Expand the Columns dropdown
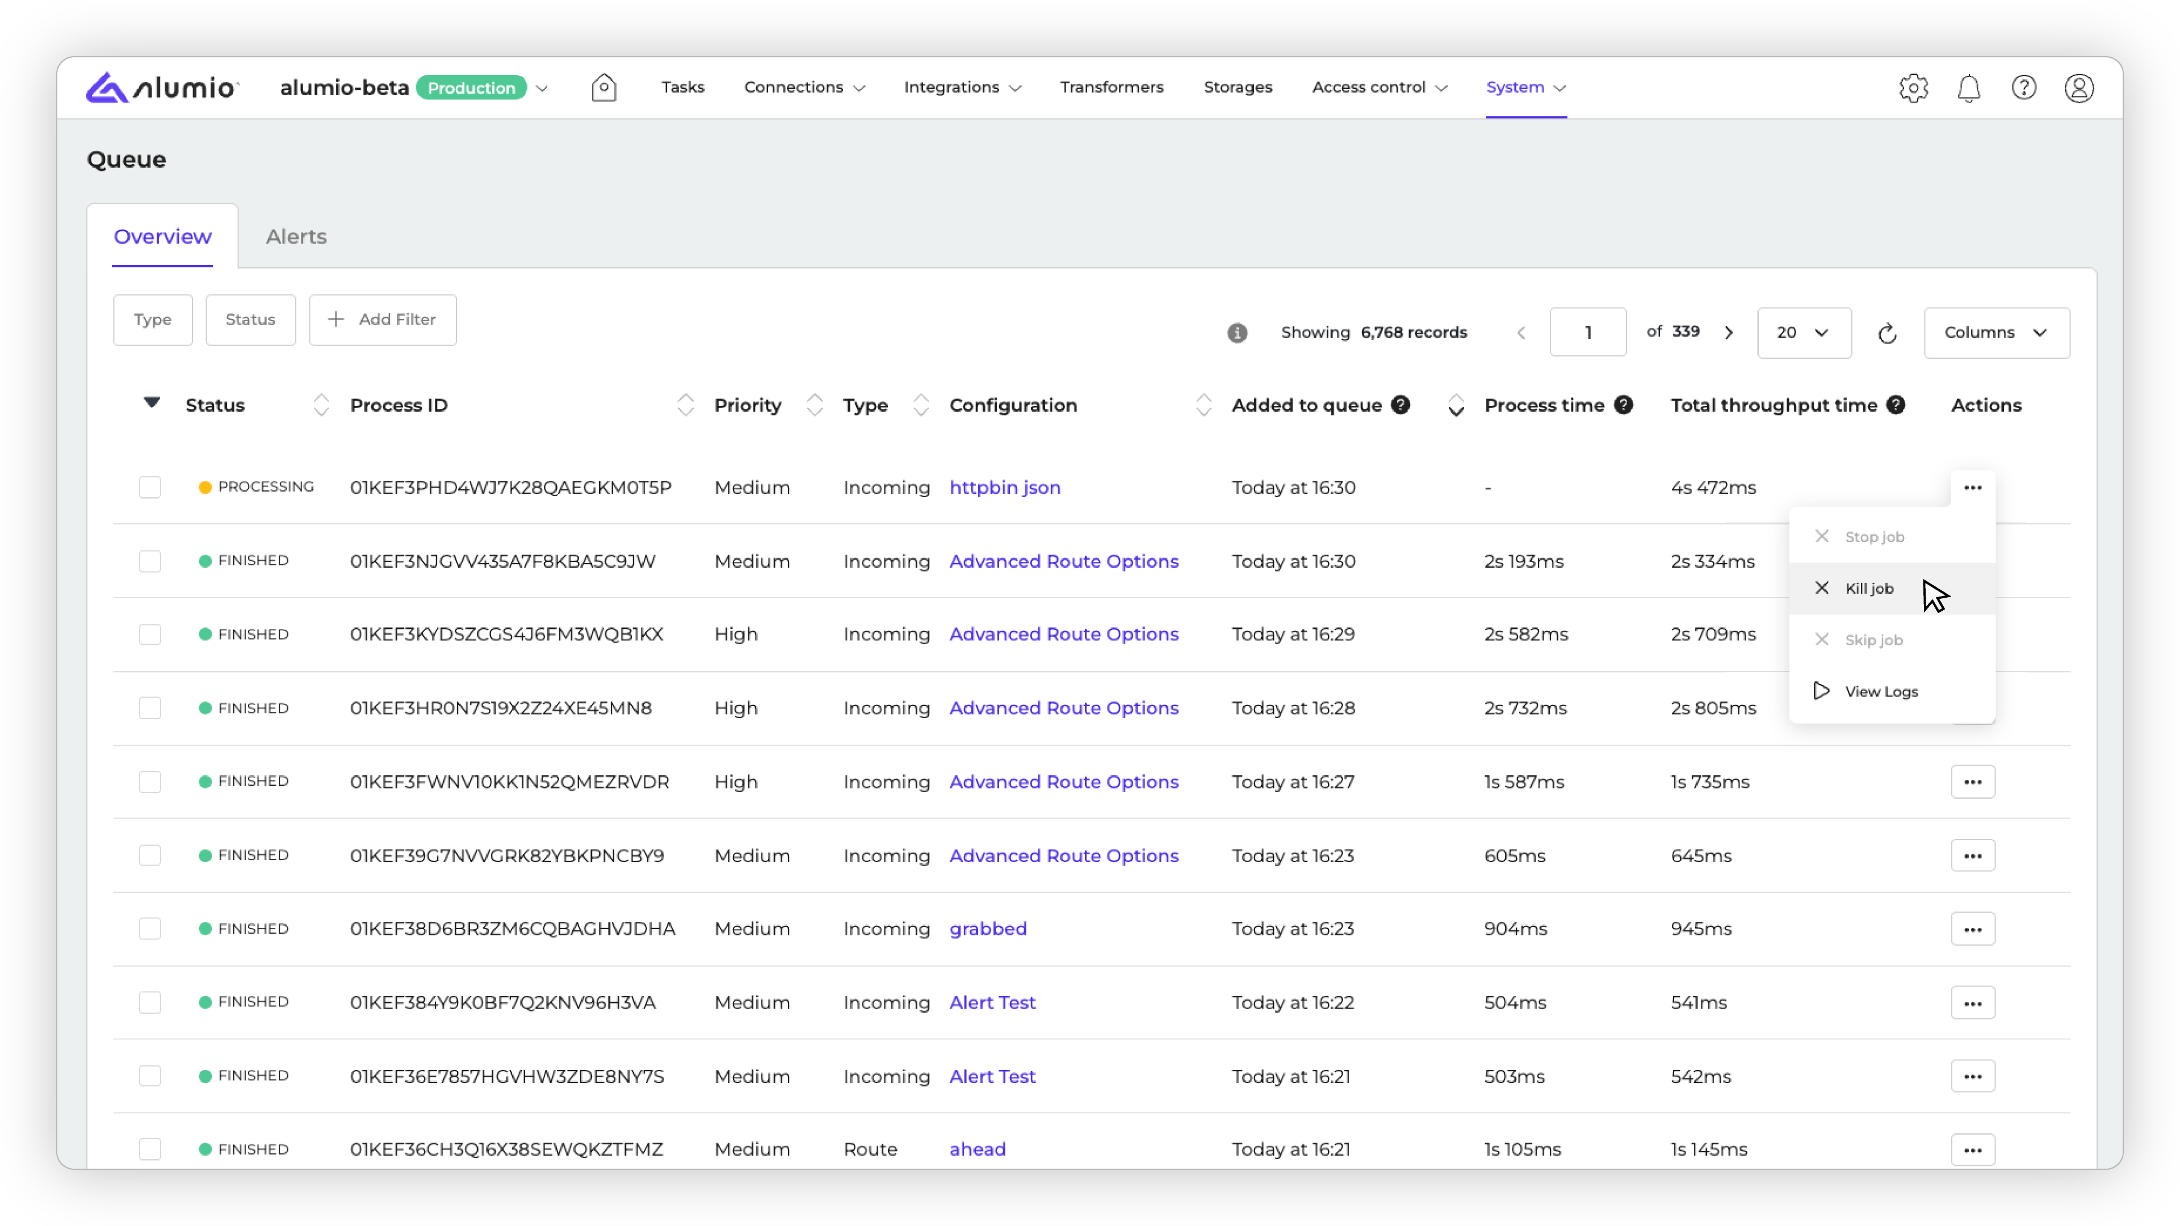The height and width of the screenshot is (1226, 2180). click(x=1997, y=333)
